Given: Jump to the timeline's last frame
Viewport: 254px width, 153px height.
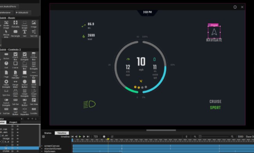Looking at the screenshot, I should pos(88,137).
